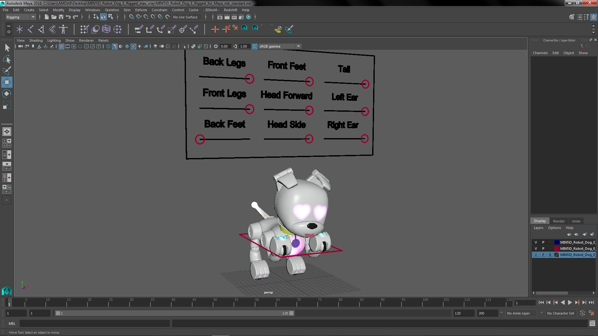This screenshot has width=598, height=336.
Task: Open the Rigging menu set dropdown
Action: (21, 17)
